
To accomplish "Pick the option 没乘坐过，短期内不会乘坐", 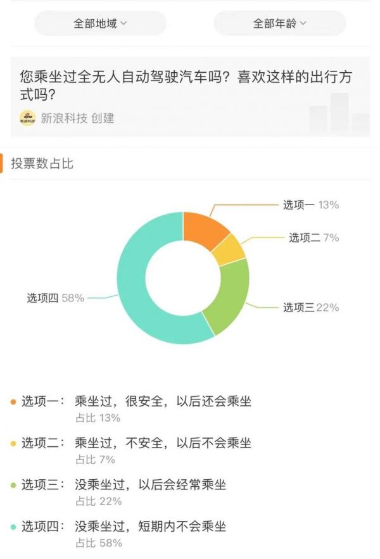I will tap(150, 527).
